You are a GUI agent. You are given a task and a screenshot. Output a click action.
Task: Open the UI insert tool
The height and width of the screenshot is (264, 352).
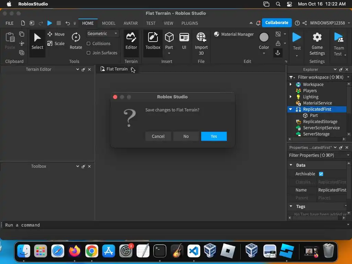click(x=184, y=41)
